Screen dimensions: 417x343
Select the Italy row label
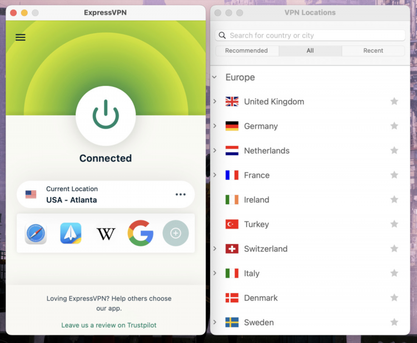251,274
